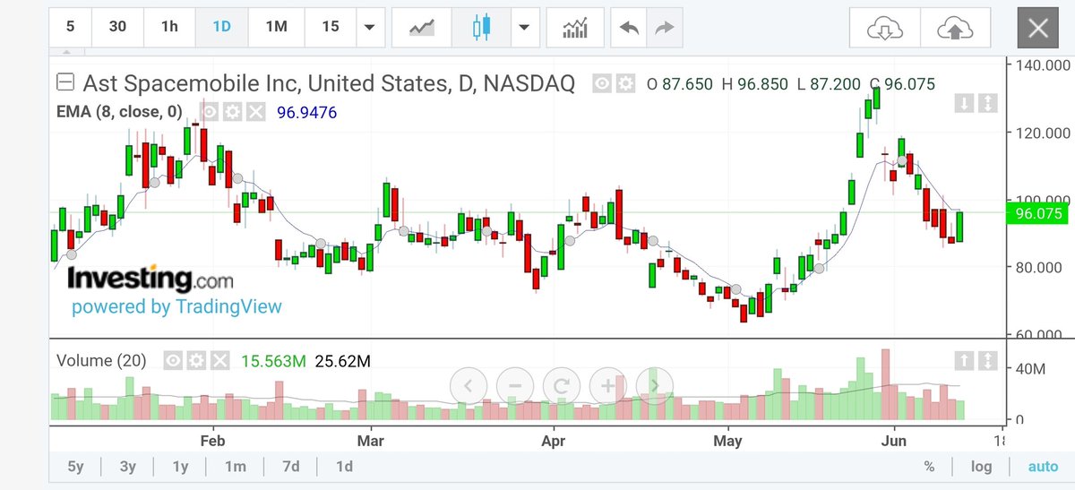Set date range to 1y
Screen dimensions: 1075x490
coord(181,466)
